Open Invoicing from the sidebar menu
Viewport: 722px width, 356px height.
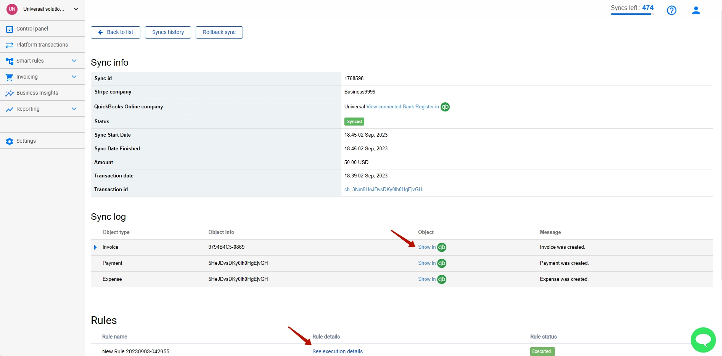coord(27,77)
